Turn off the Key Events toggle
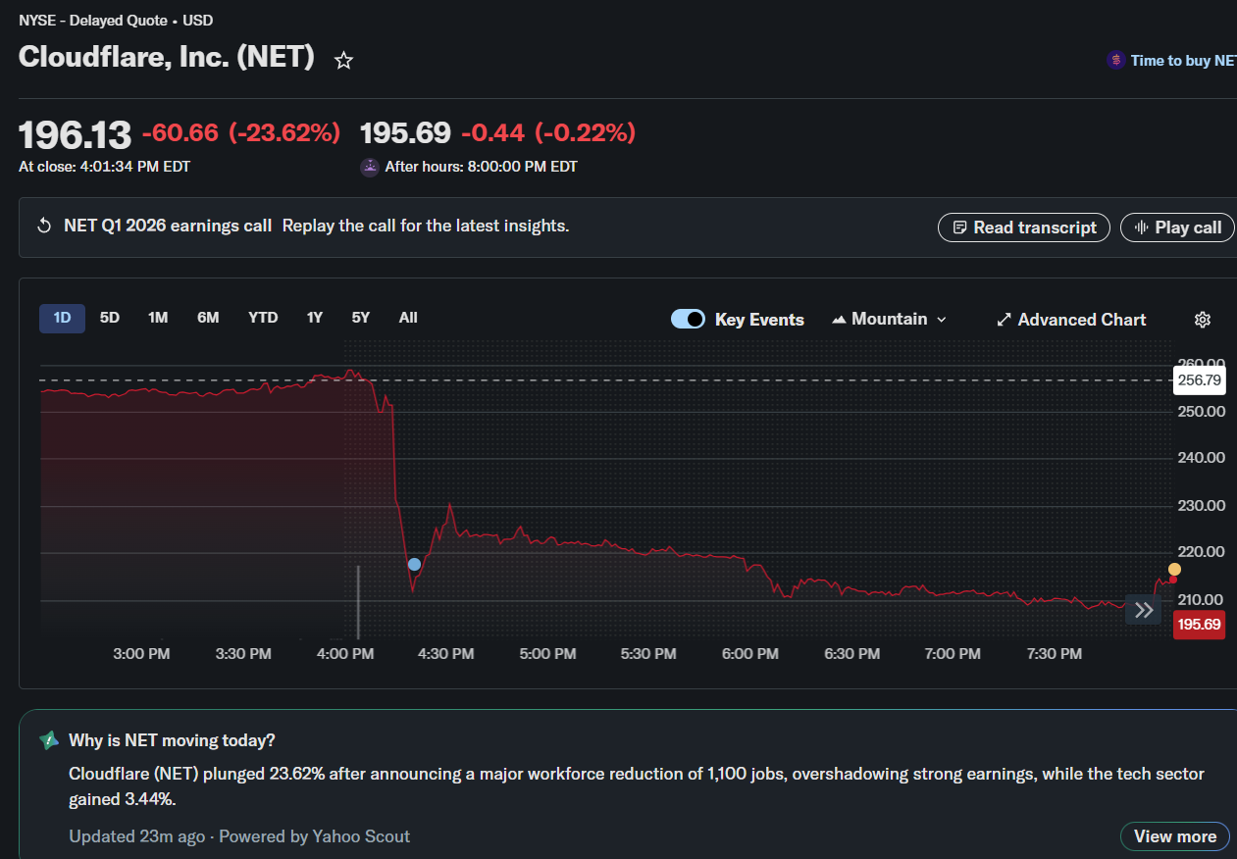Image resolution: width=1237 pixels, height=859 pixels. (x=688, y=319)
